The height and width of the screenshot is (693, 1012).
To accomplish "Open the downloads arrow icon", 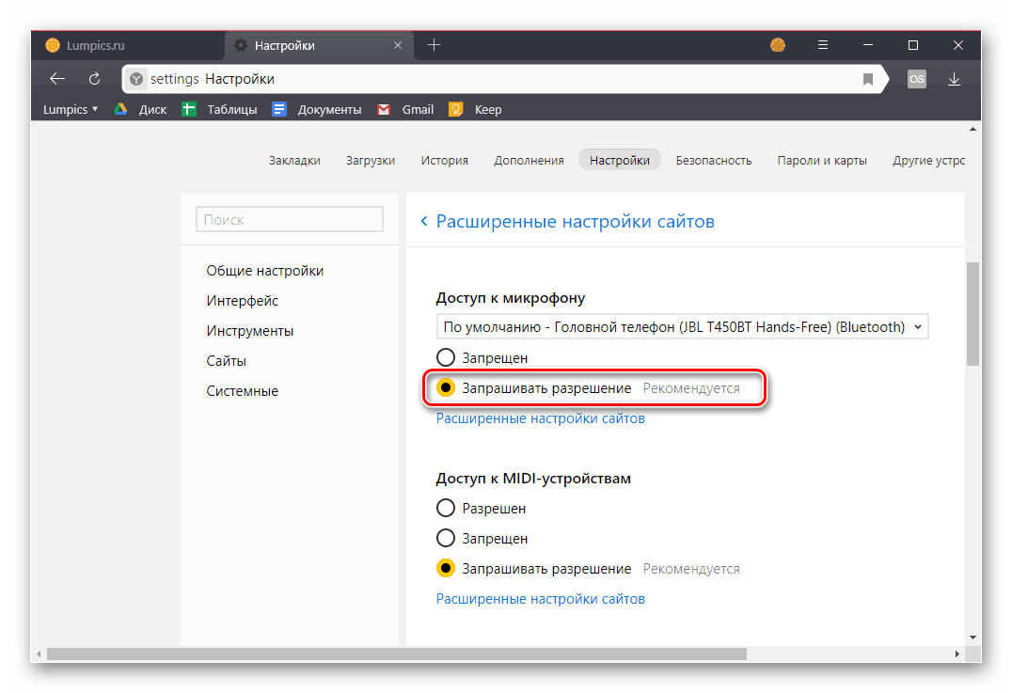I will point(954,79).
